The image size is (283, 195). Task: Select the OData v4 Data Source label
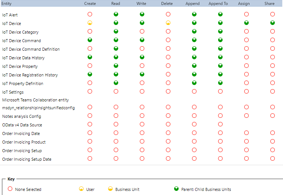22,125
